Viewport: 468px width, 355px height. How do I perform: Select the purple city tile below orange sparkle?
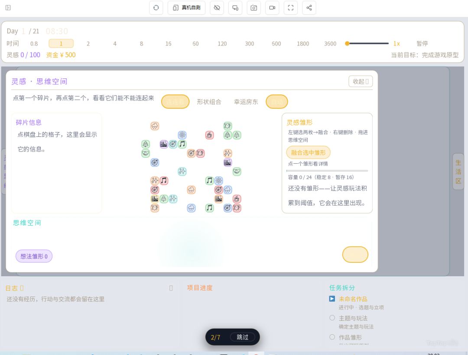pos(228,162)
